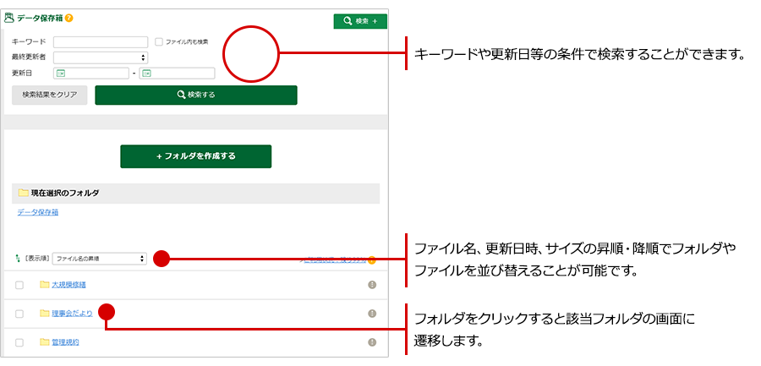This screenshot has height=366, width=761.
Task: Click the folder icon next to 管理規約
Action: (44, 342)
